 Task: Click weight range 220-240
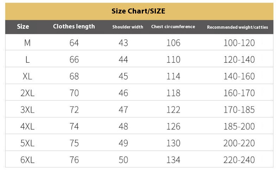[239, 160]
